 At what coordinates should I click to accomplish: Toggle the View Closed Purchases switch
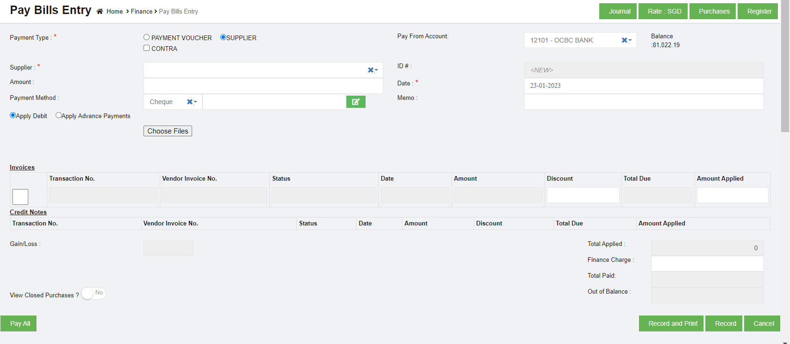click(93, 294)
